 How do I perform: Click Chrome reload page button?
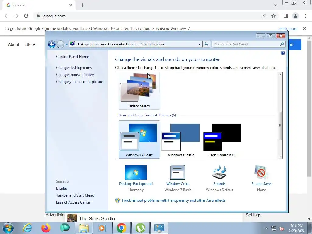pyautogui.click(x=26, y=16)
